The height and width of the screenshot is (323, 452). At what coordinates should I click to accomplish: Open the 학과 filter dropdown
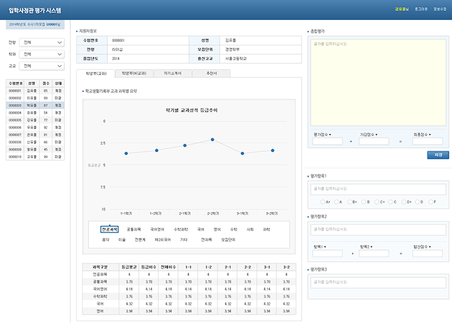(x=42, y=54)
